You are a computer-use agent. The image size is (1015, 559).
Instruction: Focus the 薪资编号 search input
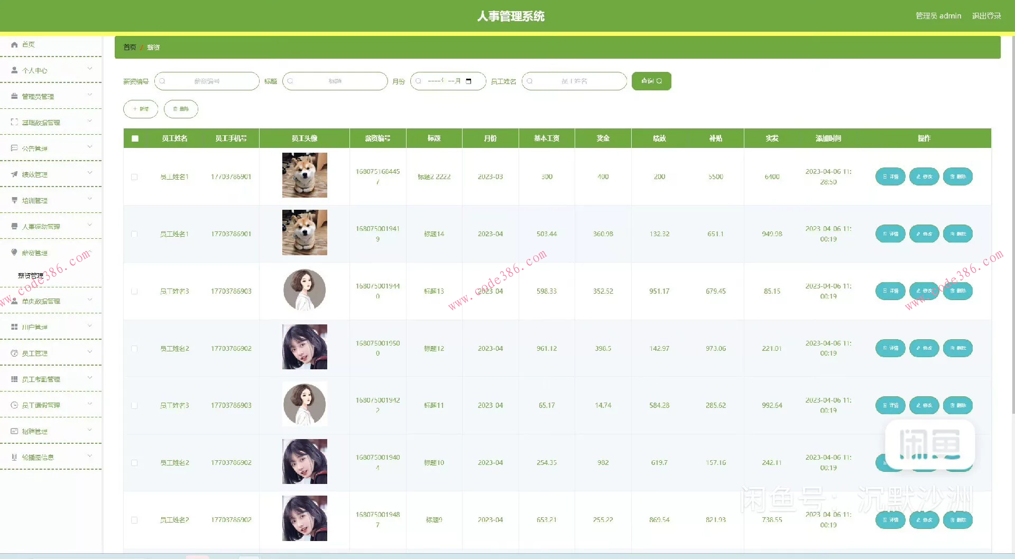(x=207, y=81)
